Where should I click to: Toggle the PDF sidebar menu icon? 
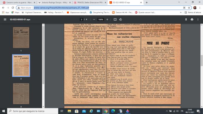pos(5,19)
